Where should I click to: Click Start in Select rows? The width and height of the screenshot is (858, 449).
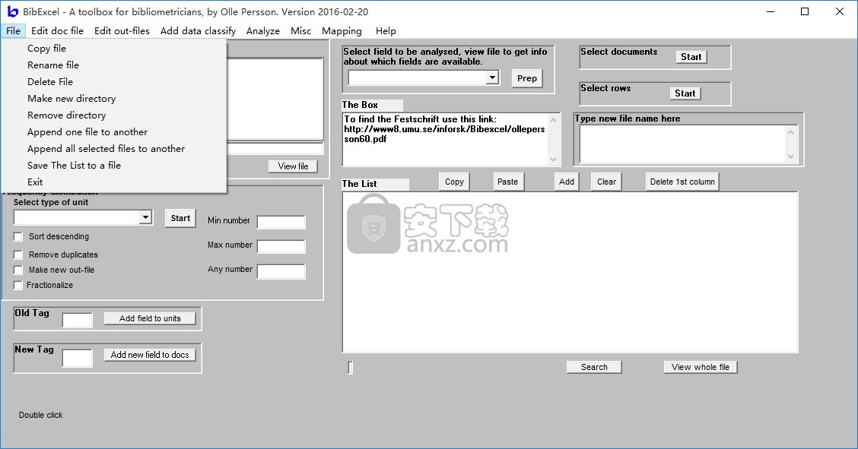[x=685, y=93]
